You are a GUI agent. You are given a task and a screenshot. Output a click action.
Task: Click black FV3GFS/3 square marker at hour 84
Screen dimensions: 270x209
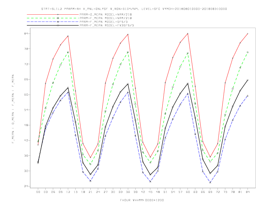[x=247, y=80]
